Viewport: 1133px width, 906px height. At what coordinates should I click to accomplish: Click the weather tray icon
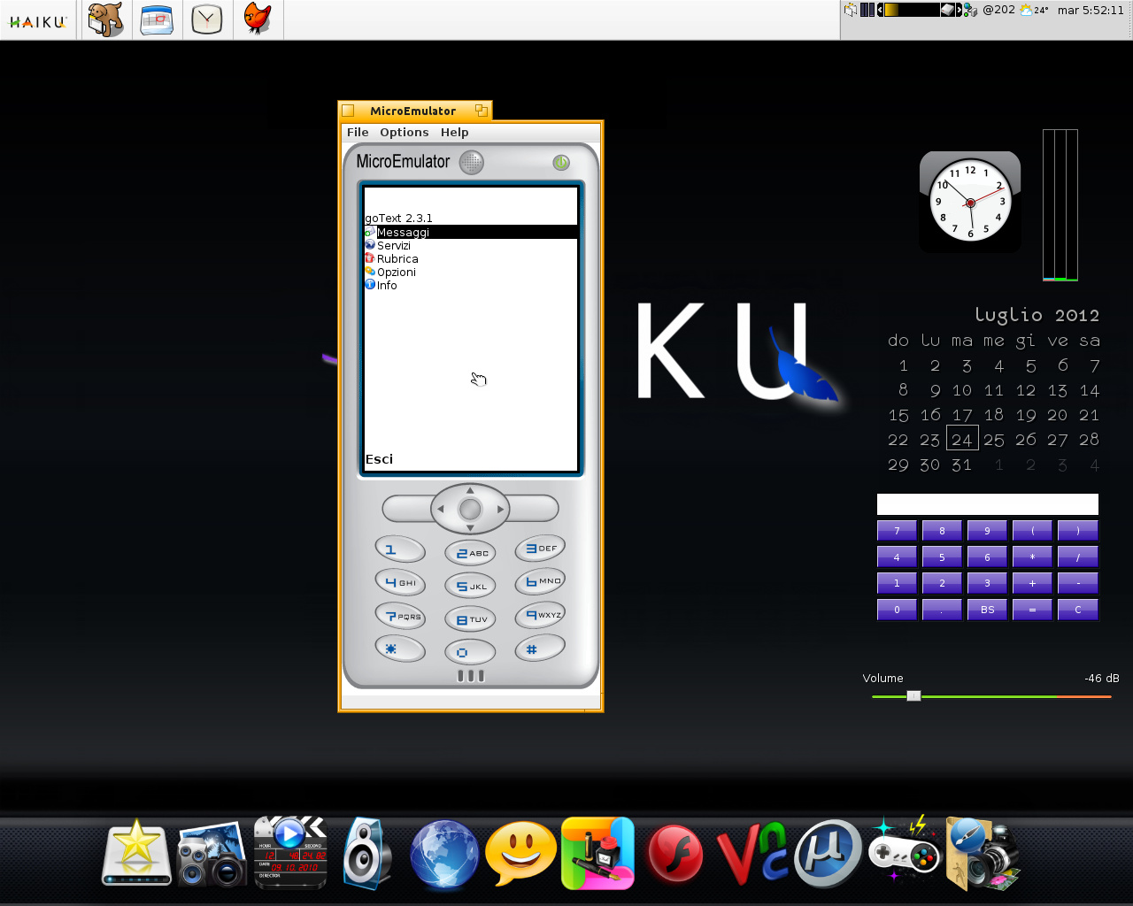1026,10
